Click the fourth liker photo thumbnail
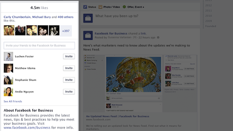233x131 pixels. [43, 30]
